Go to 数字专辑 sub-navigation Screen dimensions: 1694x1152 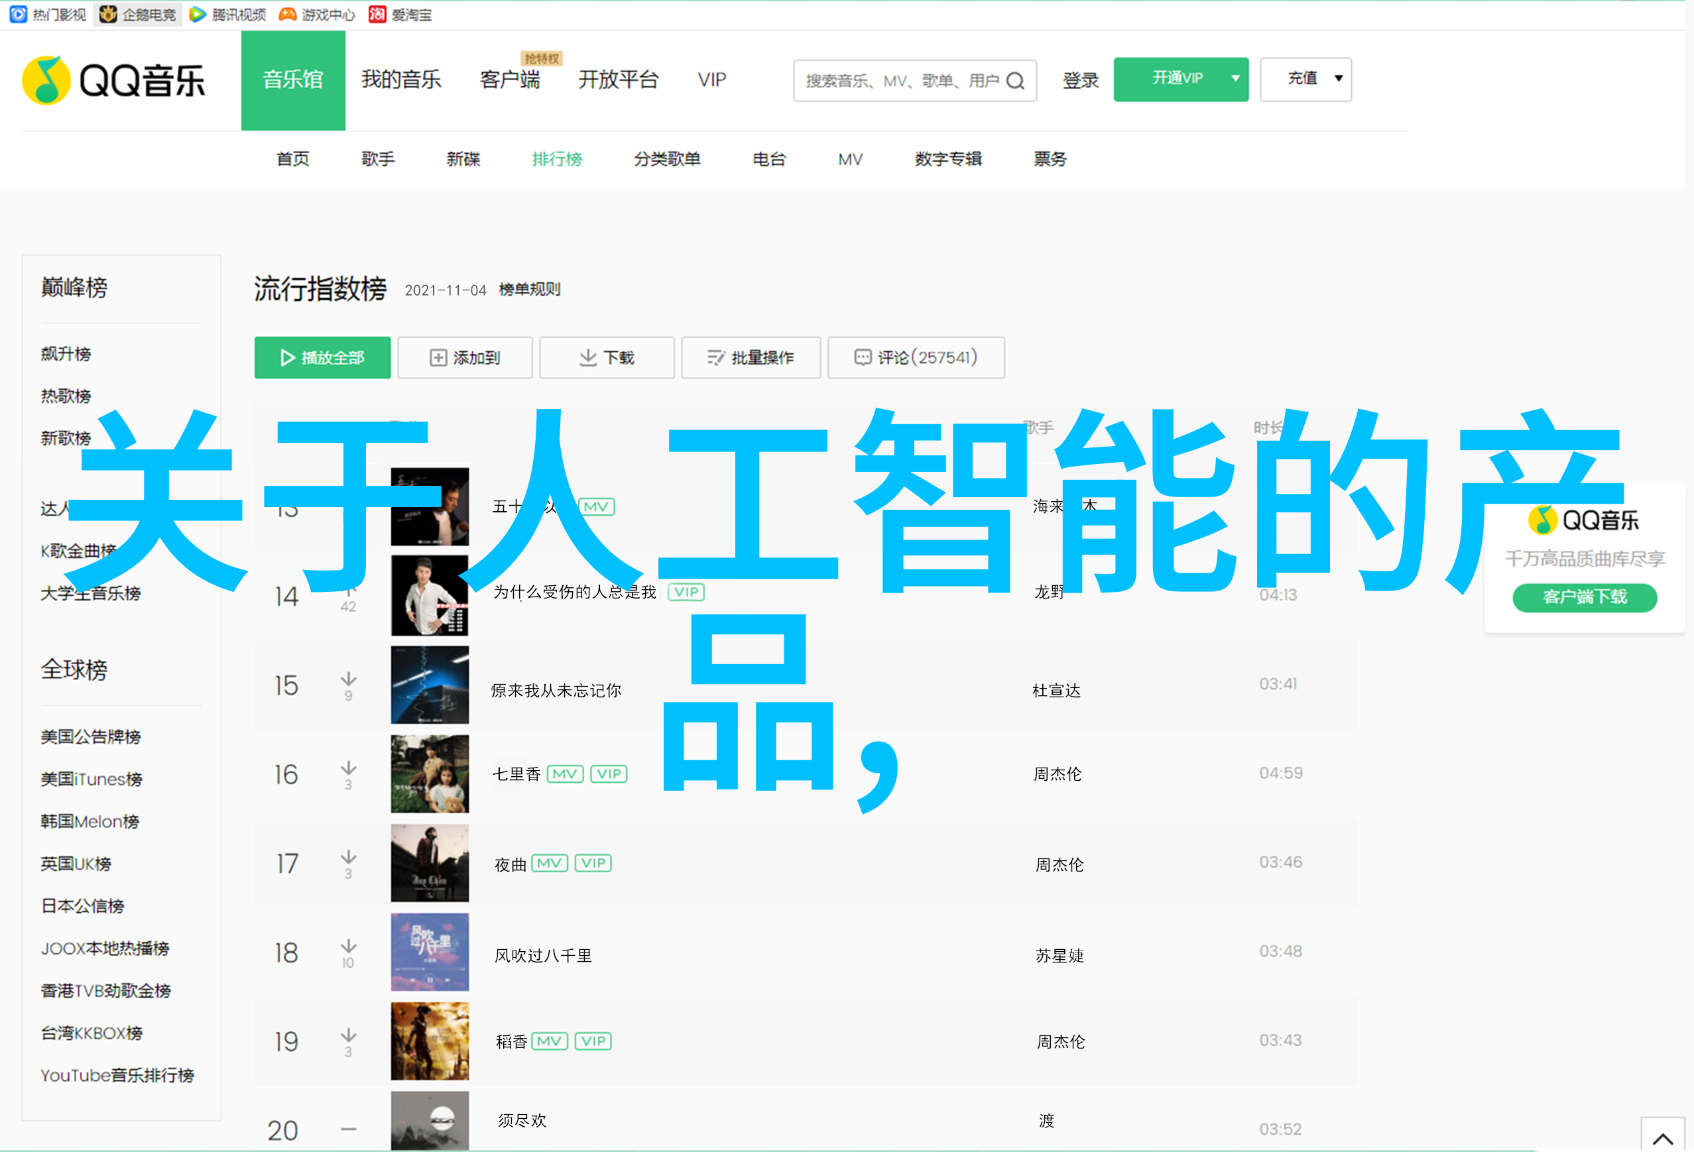pyautogui.click(x=948, y=159)
